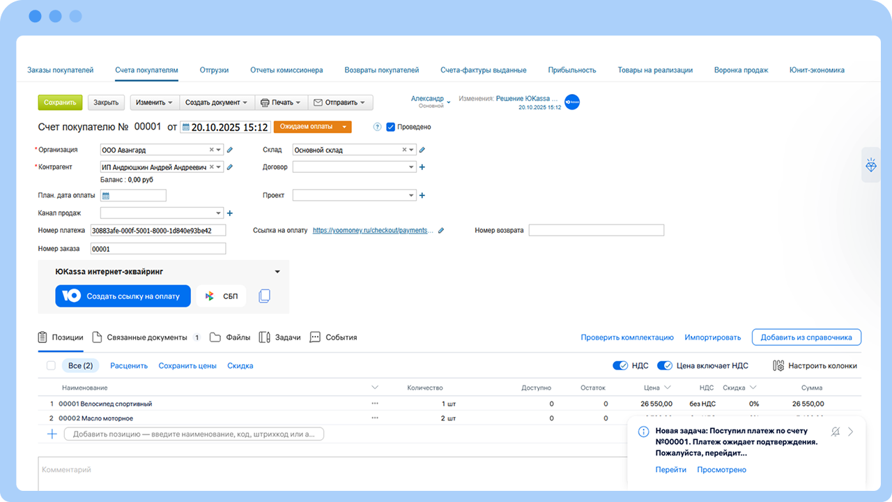Open the Александр user account dropdown
The image size is (892, 502).
coord(431,102)
